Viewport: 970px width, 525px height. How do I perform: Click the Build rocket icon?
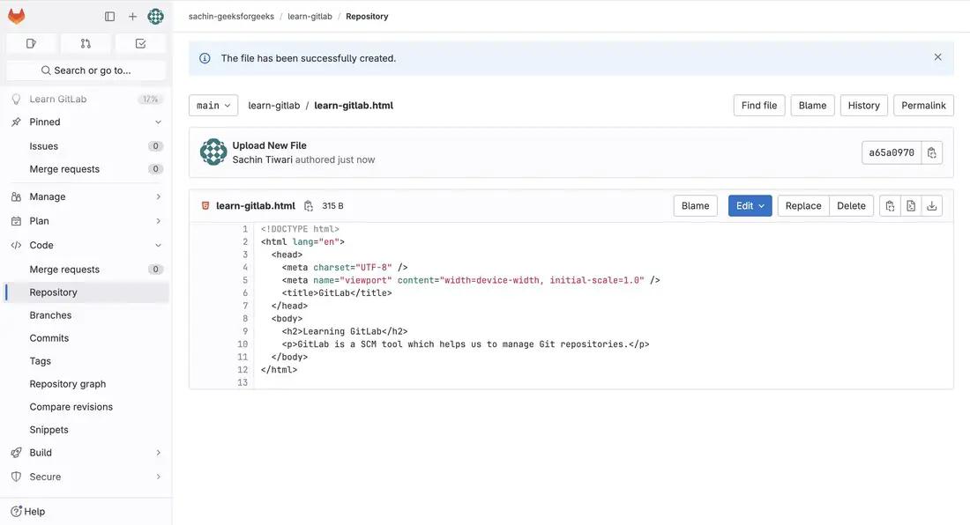click(16, 452)
